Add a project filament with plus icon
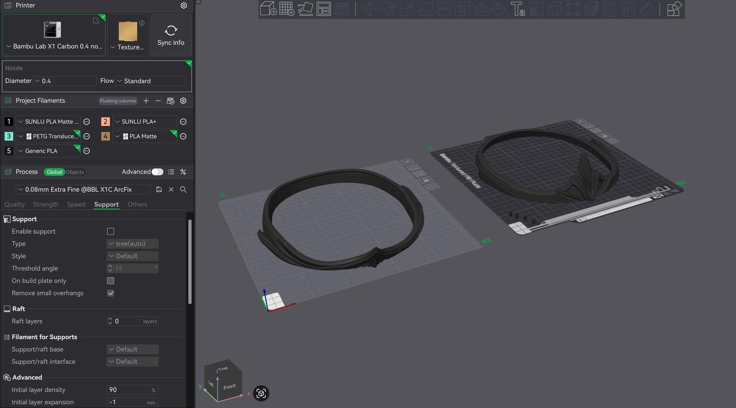This screenshot has height=408, width=736. coord(146,100)
